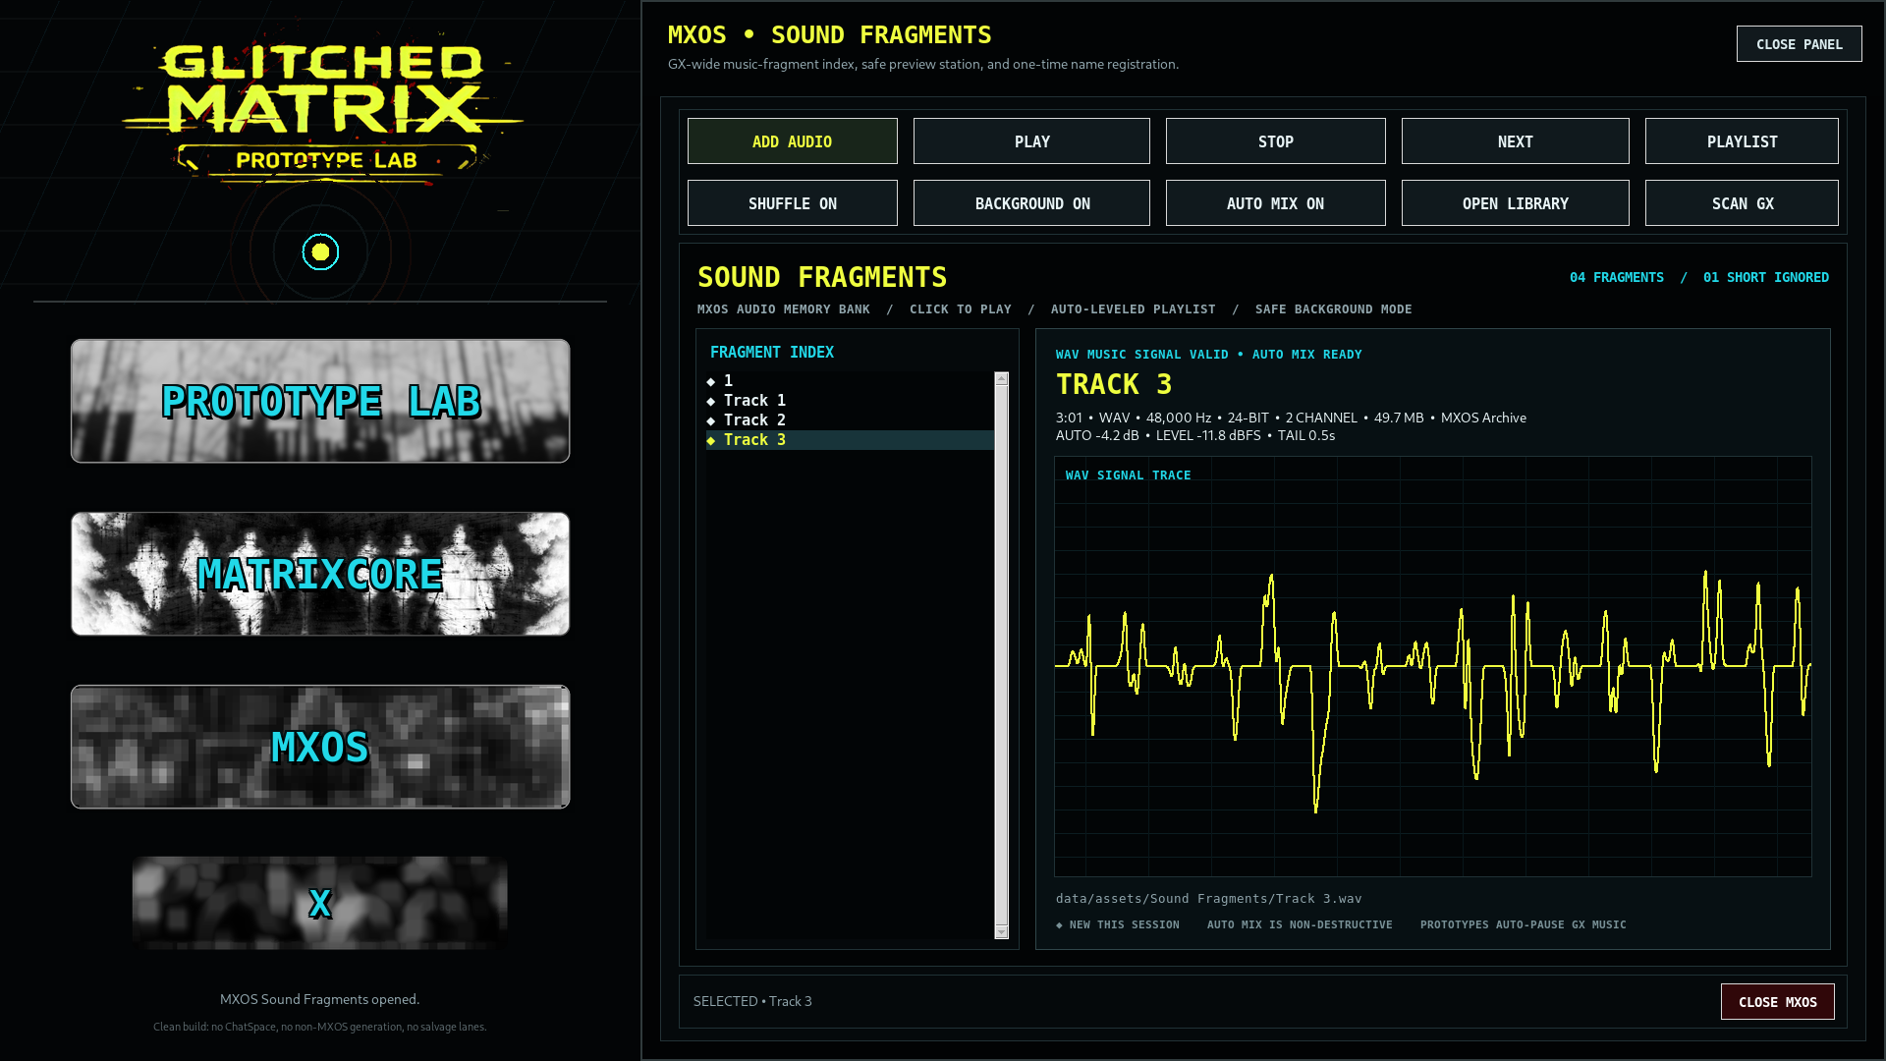Select 'Track 2' in the fragment list
This screenshot has width=1886, height=1061.
click(850, 420)
